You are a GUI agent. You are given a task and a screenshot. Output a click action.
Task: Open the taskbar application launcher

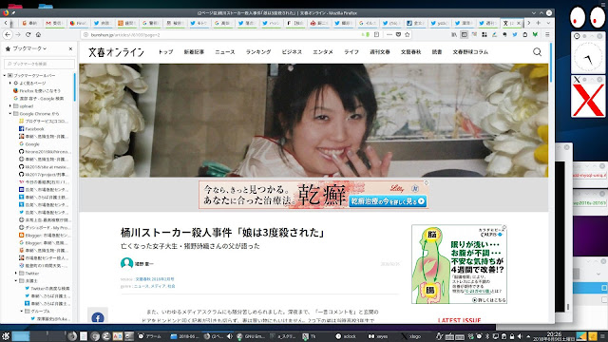(6, 336)
